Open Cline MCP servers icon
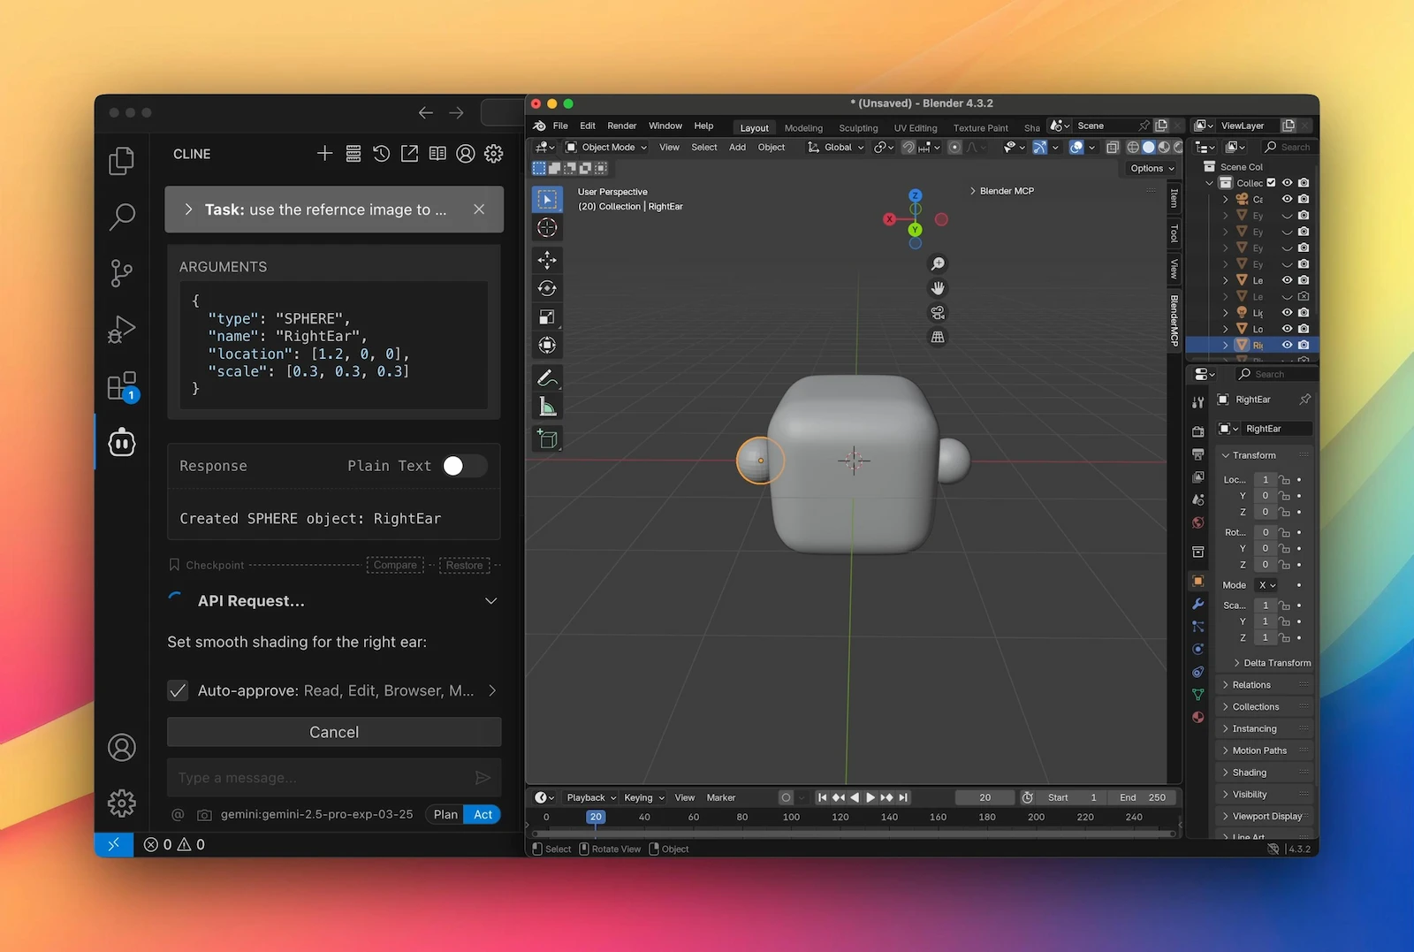The height and width of the screenshot is (952, 1414). coord(353,154)
